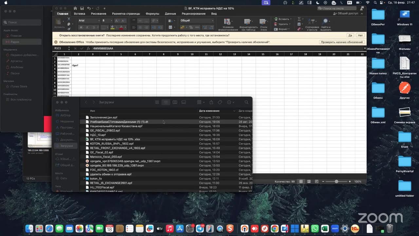Open Trash in the Dock
This screenshot has height=236, width=419.
pyautogui.click(x=390, y=228)
